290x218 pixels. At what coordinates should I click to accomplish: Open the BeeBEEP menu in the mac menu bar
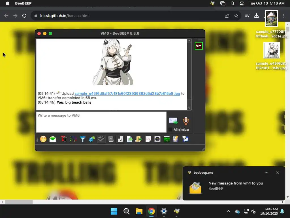[23, 3]
